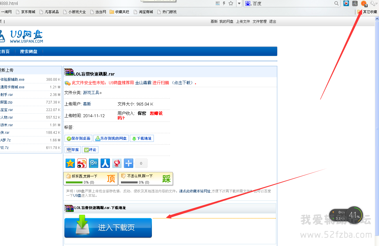
Task: Open the 侠.rar file link
Action: click(x=5, y=132)
